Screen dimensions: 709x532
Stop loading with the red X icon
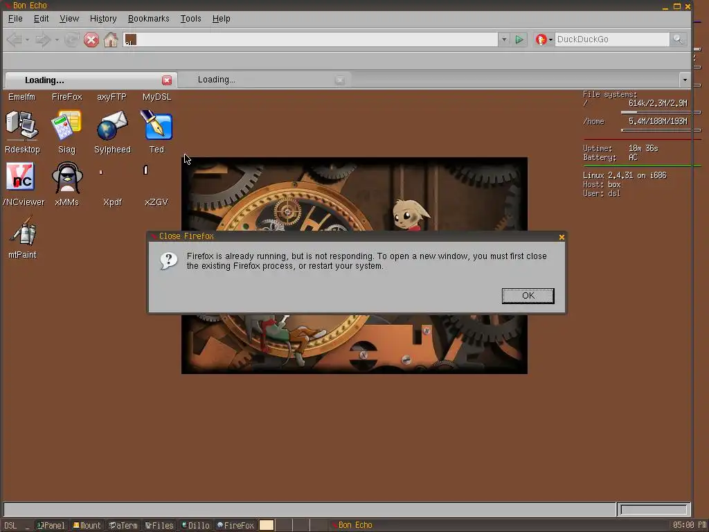point(91,39)
